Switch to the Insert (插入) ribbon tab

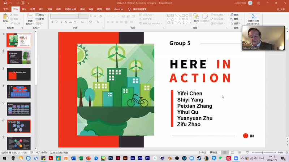tap(24, 9)
